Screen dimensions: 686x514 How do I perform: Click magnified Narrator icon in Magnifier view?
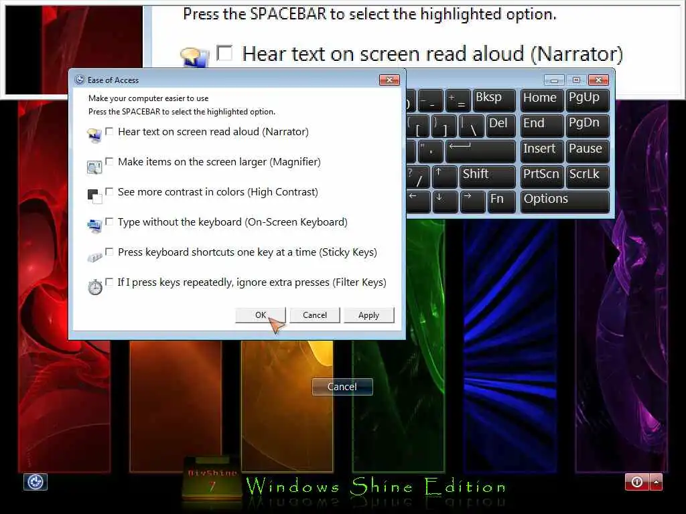click(x=194, y=58)
